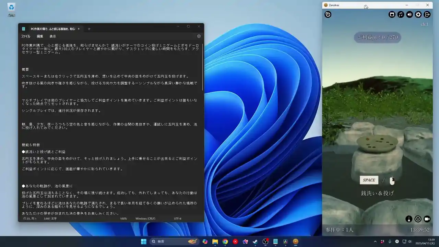Click the window mode icon in ZeniArai
This screenshot has height=247, width=439.
392,14
